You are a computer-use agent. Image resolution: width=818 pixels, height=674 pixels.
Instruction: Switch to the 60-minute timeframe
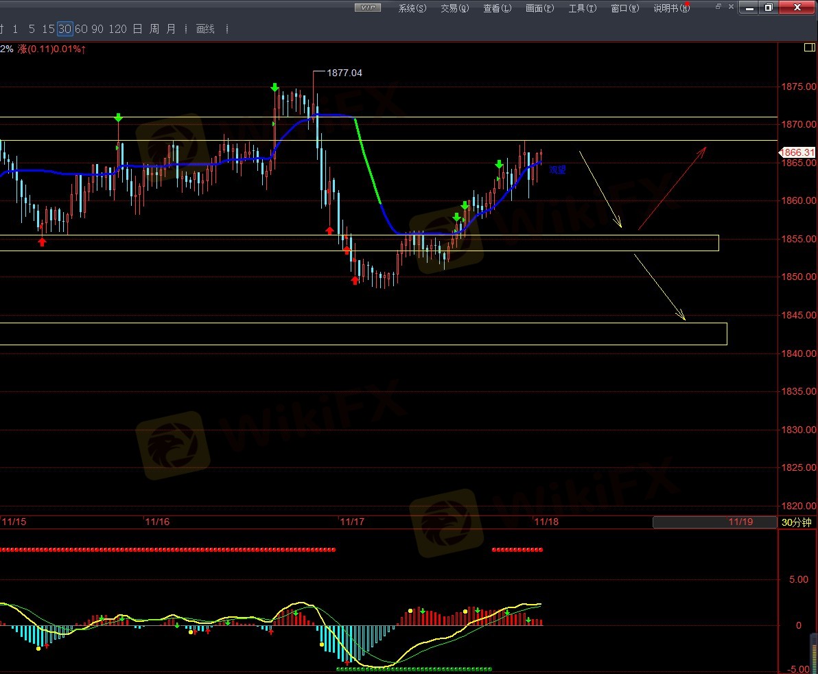81,29
